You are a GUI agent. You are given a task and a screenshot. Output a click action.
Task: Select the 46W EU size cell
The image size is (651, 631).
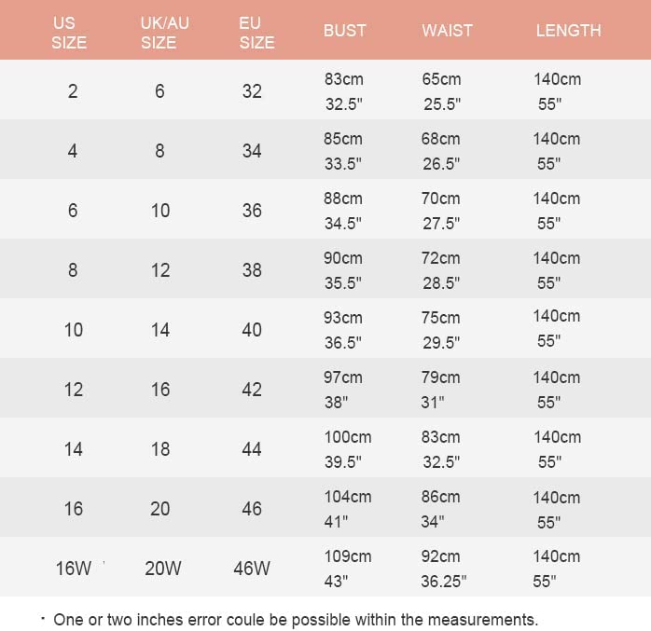[x=252, y=569]
